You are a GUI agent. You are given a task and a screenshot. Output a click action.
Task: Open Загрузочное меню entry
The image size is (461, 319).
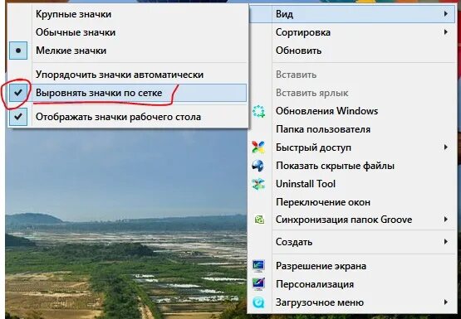(353, 302)
